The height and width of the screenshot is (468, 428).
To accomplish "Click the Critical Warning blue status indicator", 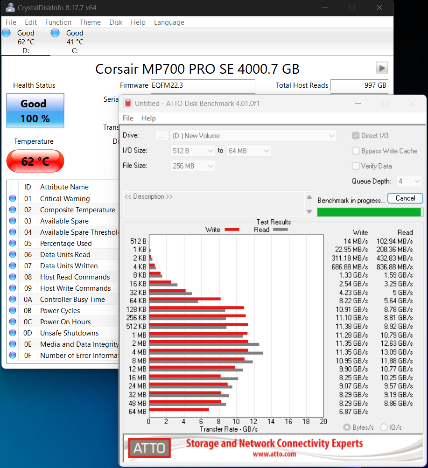I will pyautogui.click(x=13, y=199).
